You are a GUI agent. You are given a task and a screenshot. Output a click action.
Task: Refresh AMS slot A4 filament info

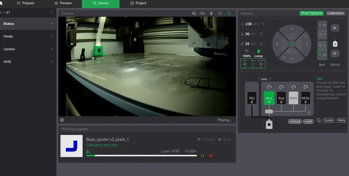pyautogui.click(x=306, y=87)
